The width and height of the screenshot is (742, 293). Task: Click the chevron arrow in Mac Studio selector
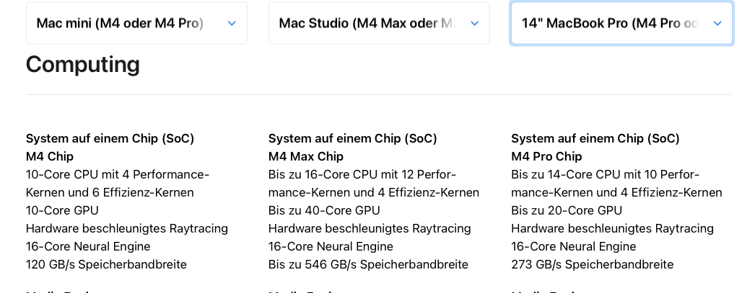point(475,23)
